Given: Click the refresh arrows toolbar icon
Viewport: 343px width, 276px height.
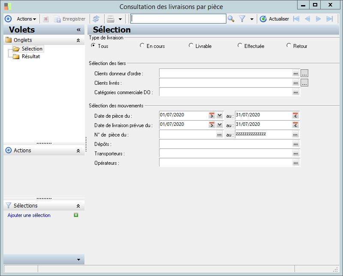Looking at the screenshot, I should pyautogui.click(x=96, y=19).
